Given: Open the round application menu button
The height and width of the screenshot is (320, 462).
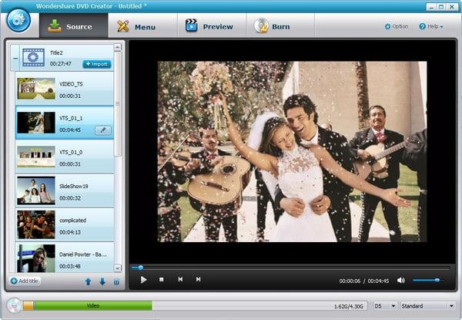Looking at the screenshot, I should tap(18, 21).
